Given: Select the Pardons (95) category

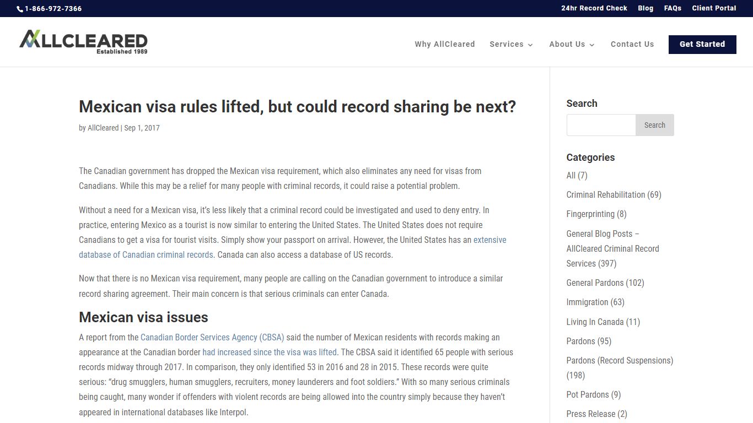Looking at the screenshot, I should pos(581,341).
